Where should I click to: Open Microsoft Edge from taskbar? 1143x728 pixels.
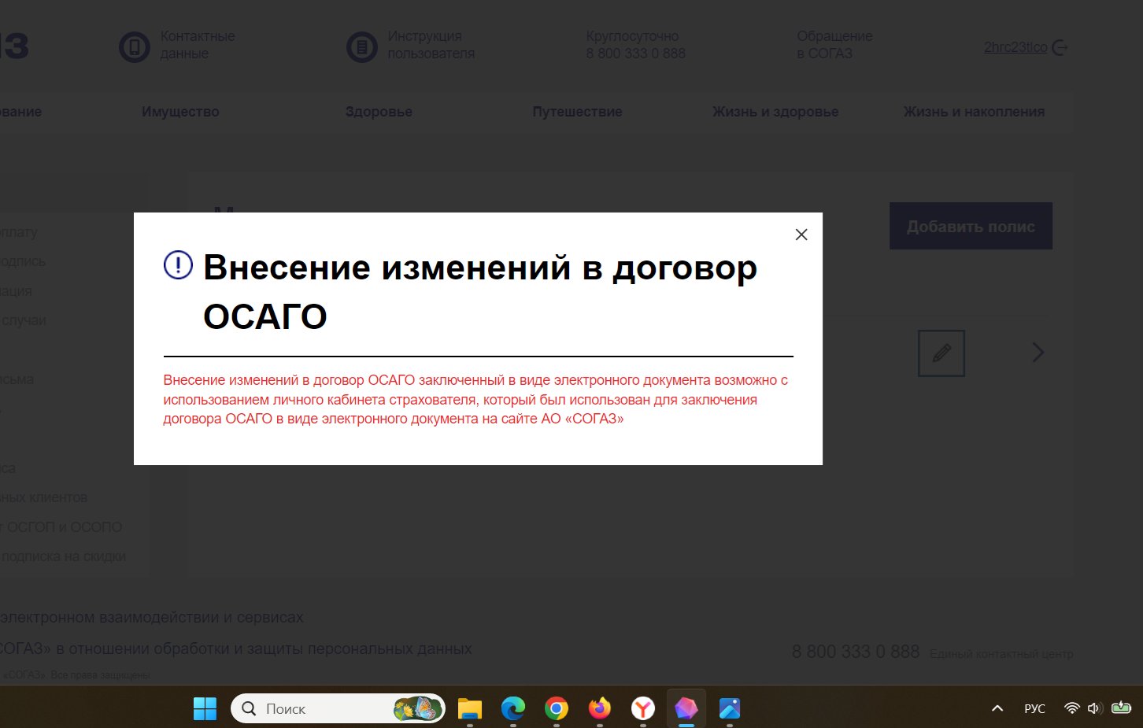513,708
